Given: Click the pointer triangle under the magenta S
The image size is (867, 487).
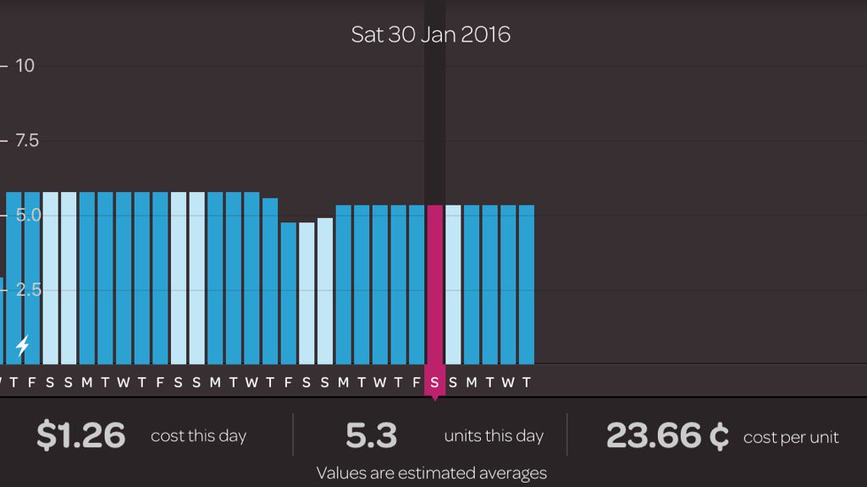Looking at the screenshot, I should 434,398.
